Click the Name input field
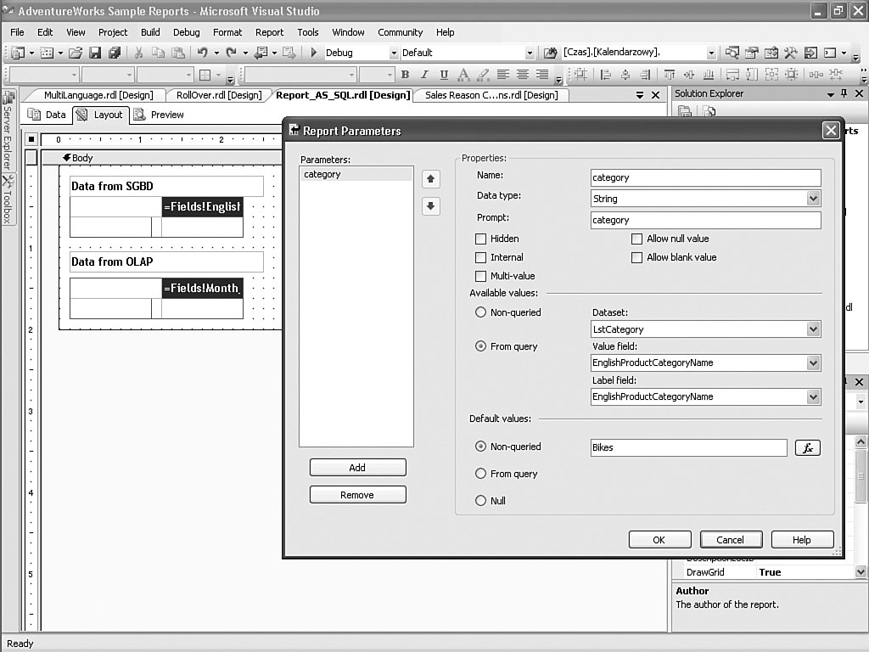The image size is (869, 652). coord(705,177)
